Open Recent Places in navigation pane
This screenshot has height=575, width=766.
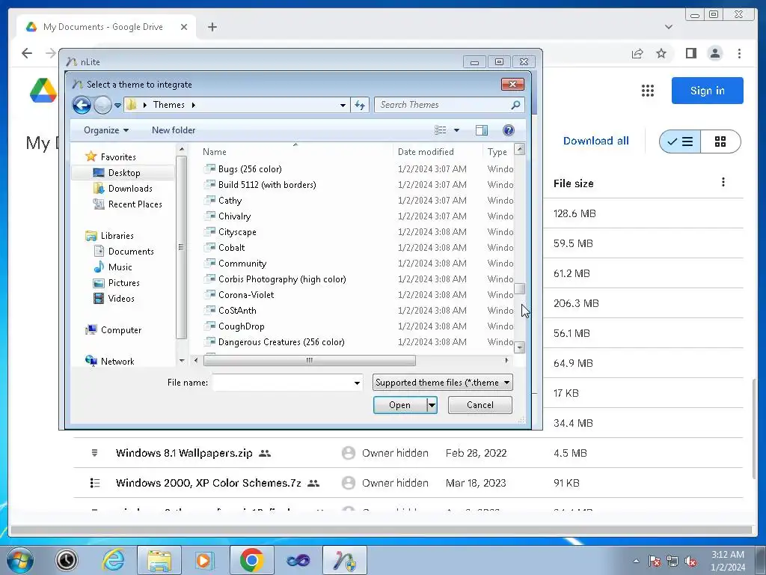point(135,204)
